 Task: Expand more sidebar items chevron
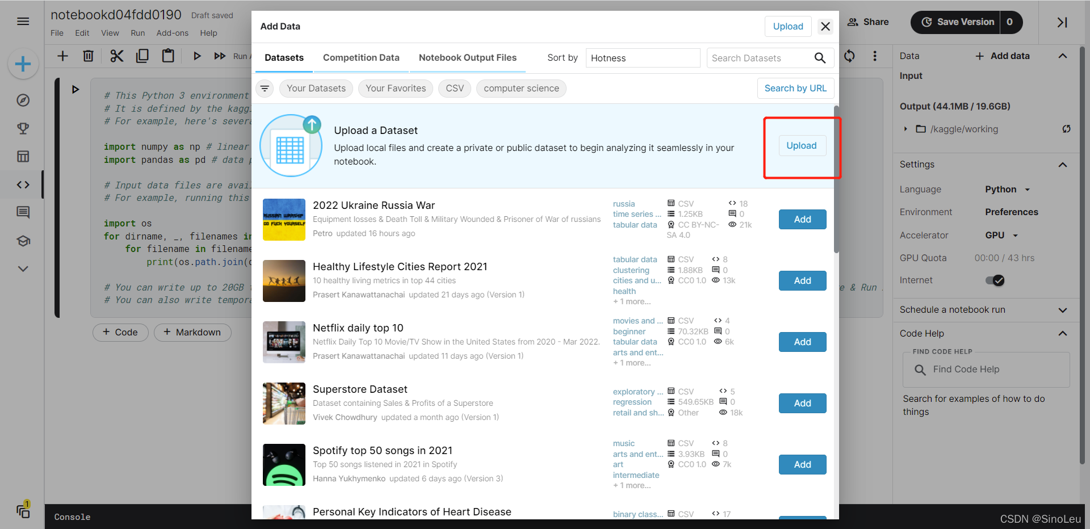[x=23, y=268]
